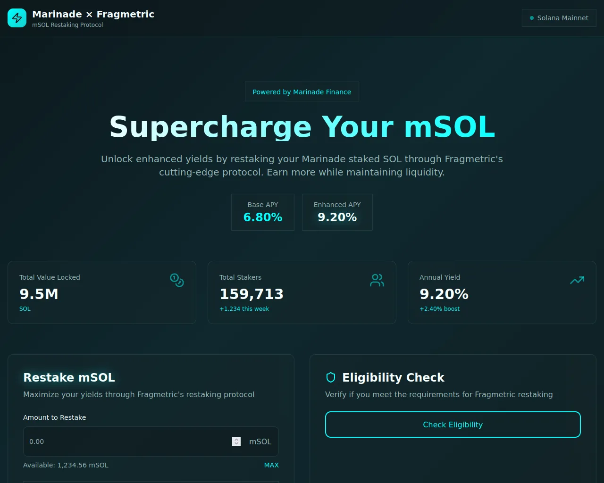Click the Total Value Locked label
The image size is (604, 483).
tap(50, 277)
